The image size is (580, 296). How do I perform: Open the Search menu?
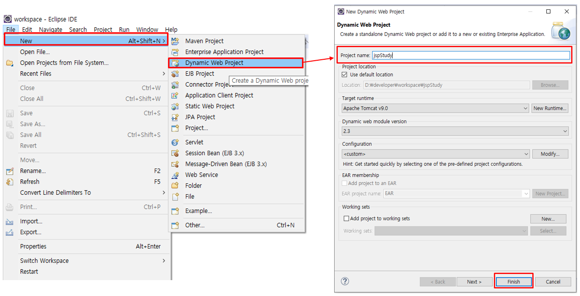click(78, 29)
